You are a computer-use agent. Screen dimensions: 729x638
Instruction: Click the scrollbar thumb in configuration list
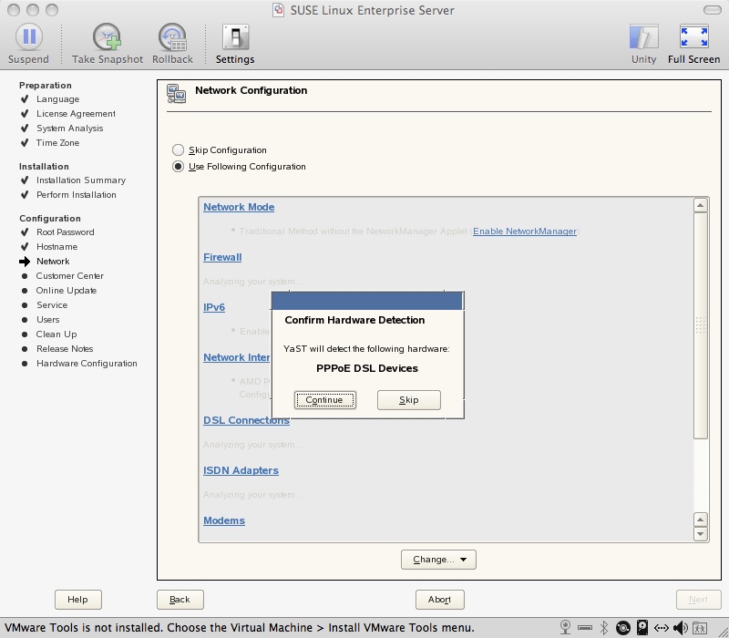701,325
